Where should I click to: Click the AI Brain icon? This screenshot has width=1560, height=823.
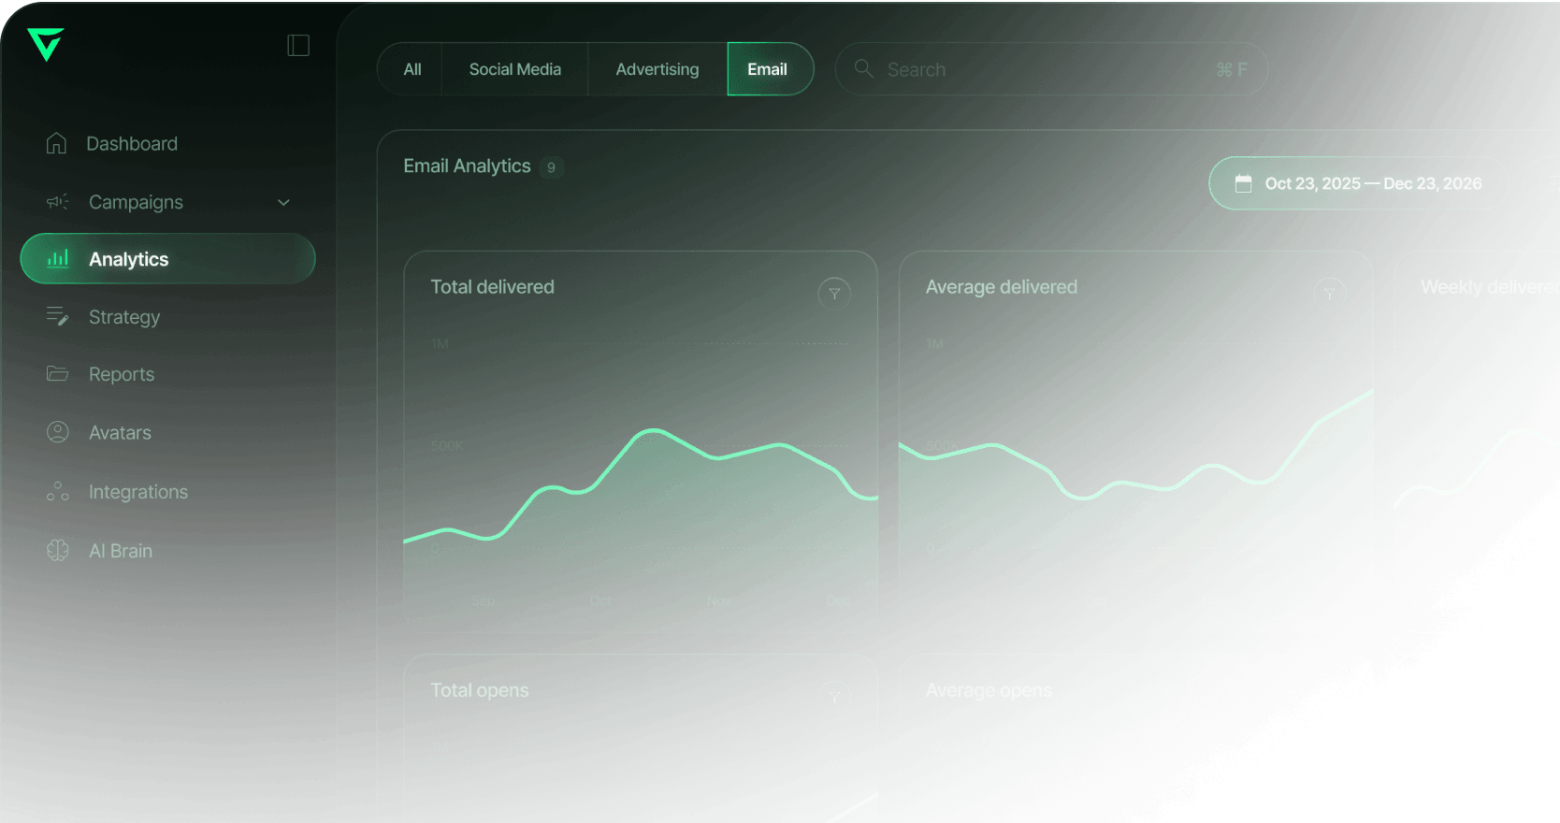coord(58,551)
